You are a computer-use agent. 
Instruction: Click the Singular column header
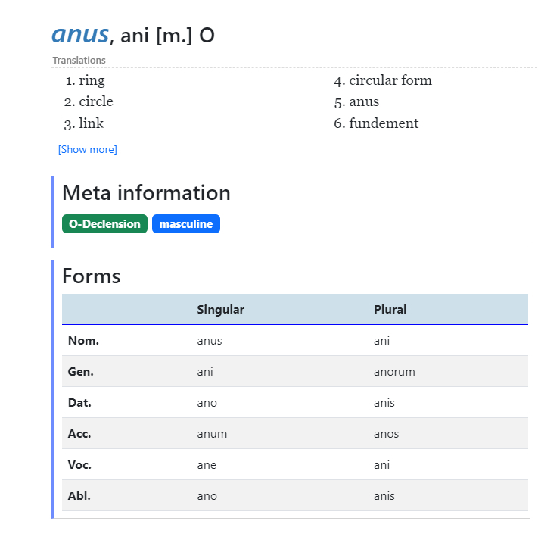pos(220,309)
